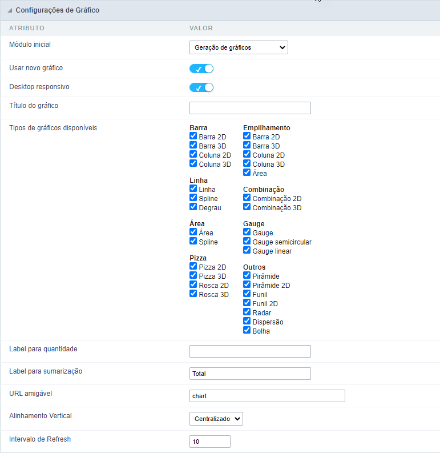Uncheck Barra 2D under Barra group
This screenshot has height=453, width=440.
193,136
